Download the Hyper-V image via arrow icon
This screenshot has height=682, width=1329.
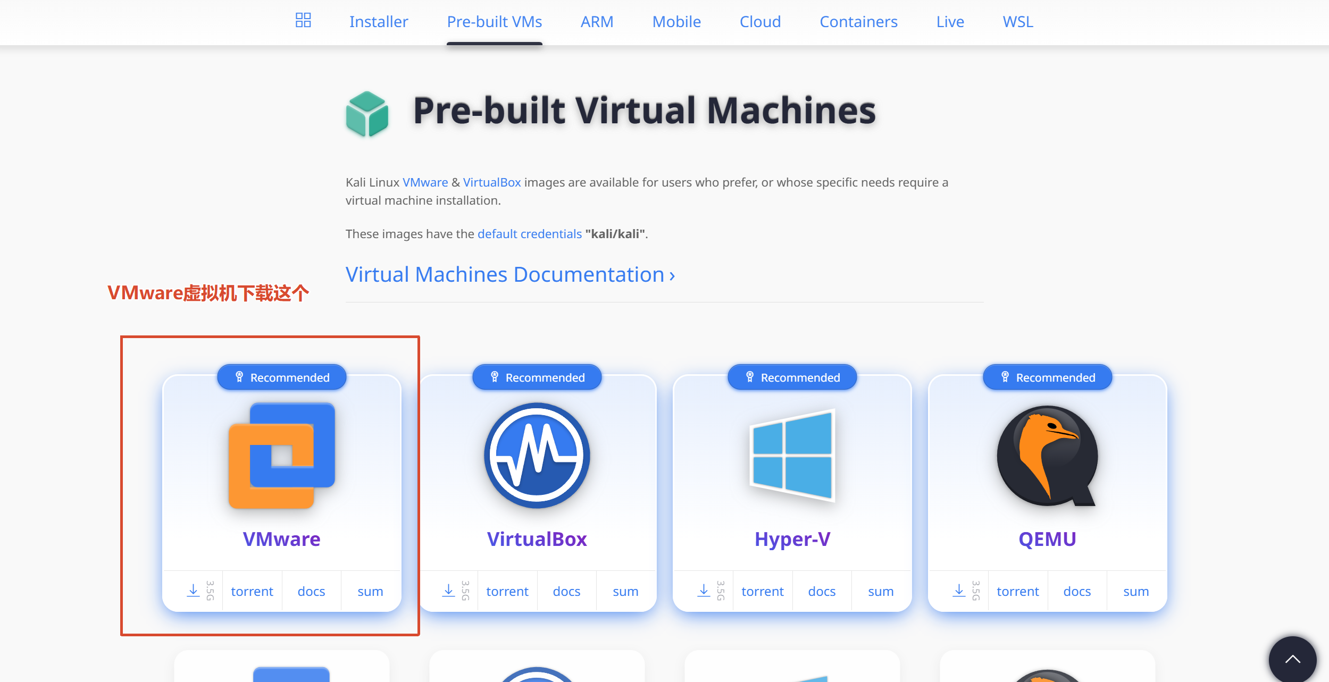click(704, 591)
